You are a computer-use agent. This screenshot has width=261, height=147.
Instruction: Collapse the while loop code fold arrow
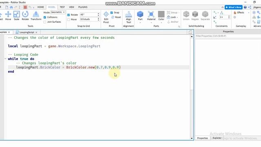tap(5, 59)
